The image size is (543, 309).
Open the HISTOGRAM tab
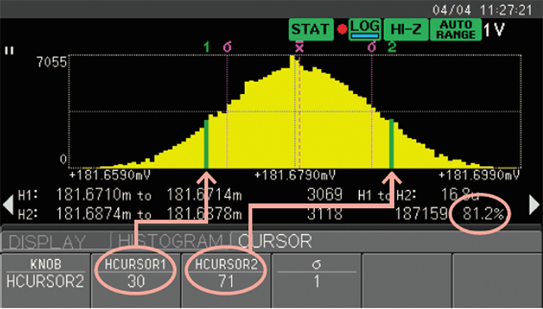tap(171, 241)
